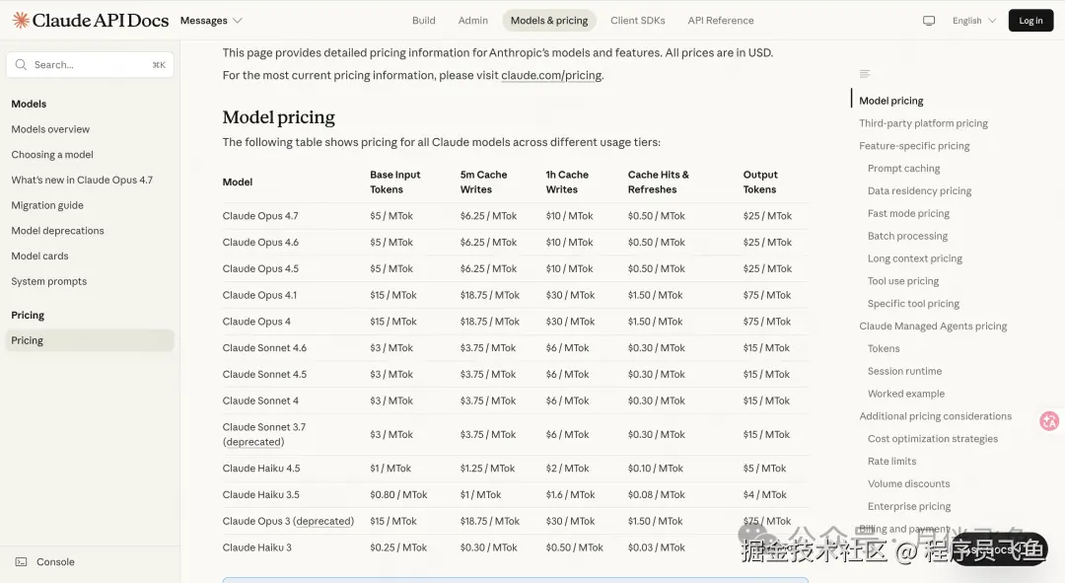Click the monitor theme icon in the header

pos(929,21)
